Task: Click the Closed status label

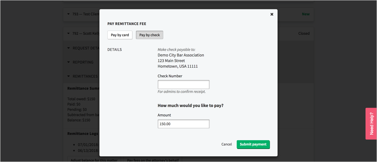Action: 304,34
